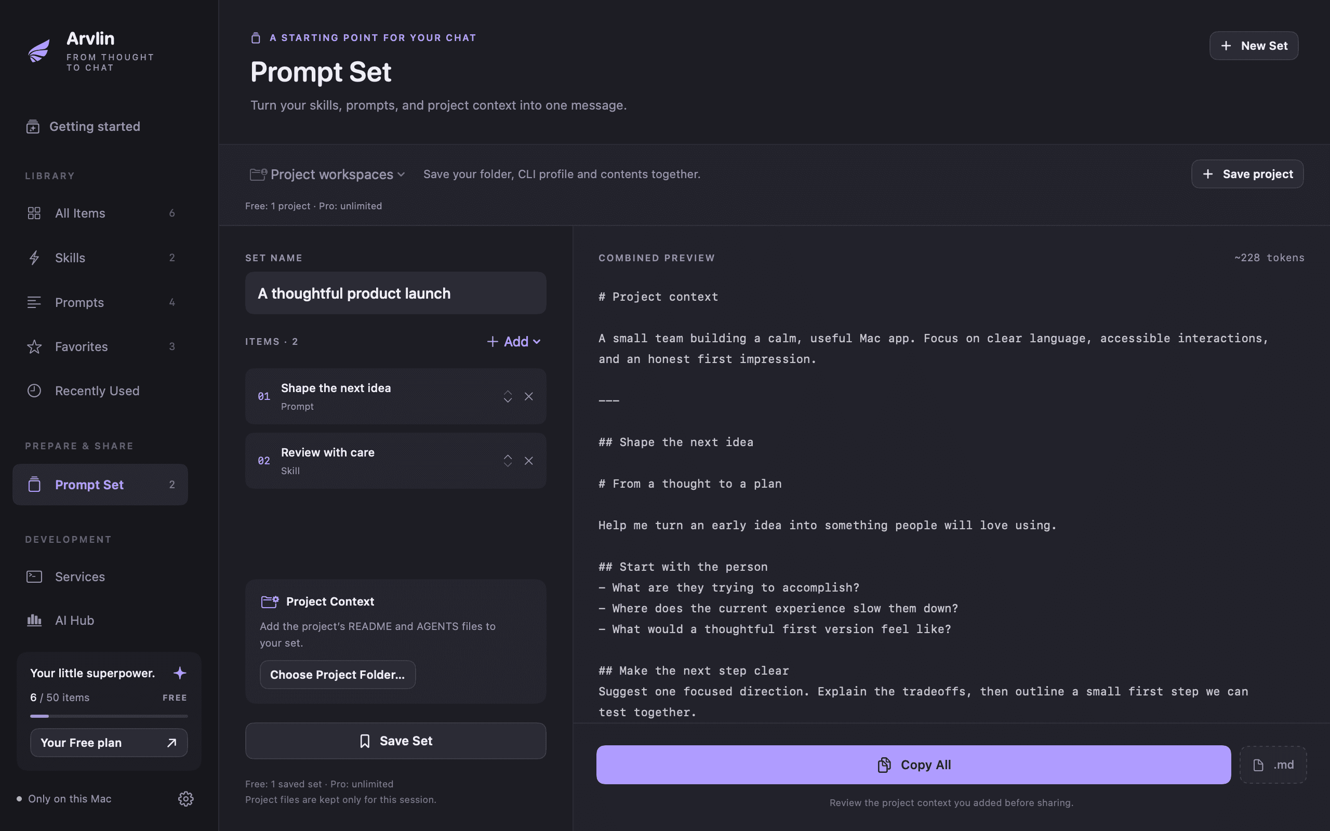Open Skills library section
The image size is (1330, 831).
(101, 258)
